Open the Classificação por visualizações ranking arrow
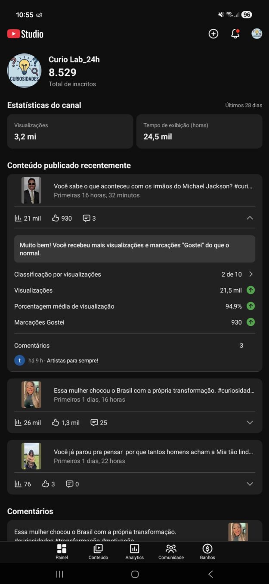269x584 pixels. pyautogui.click(x=251, y=274)
